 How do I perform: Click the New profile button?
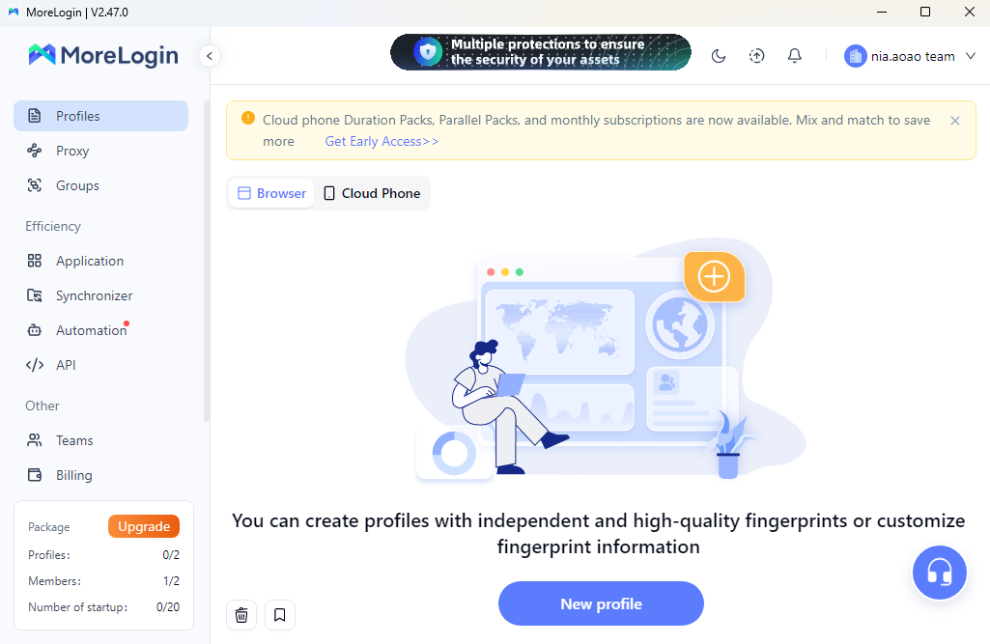coord(600,603)
